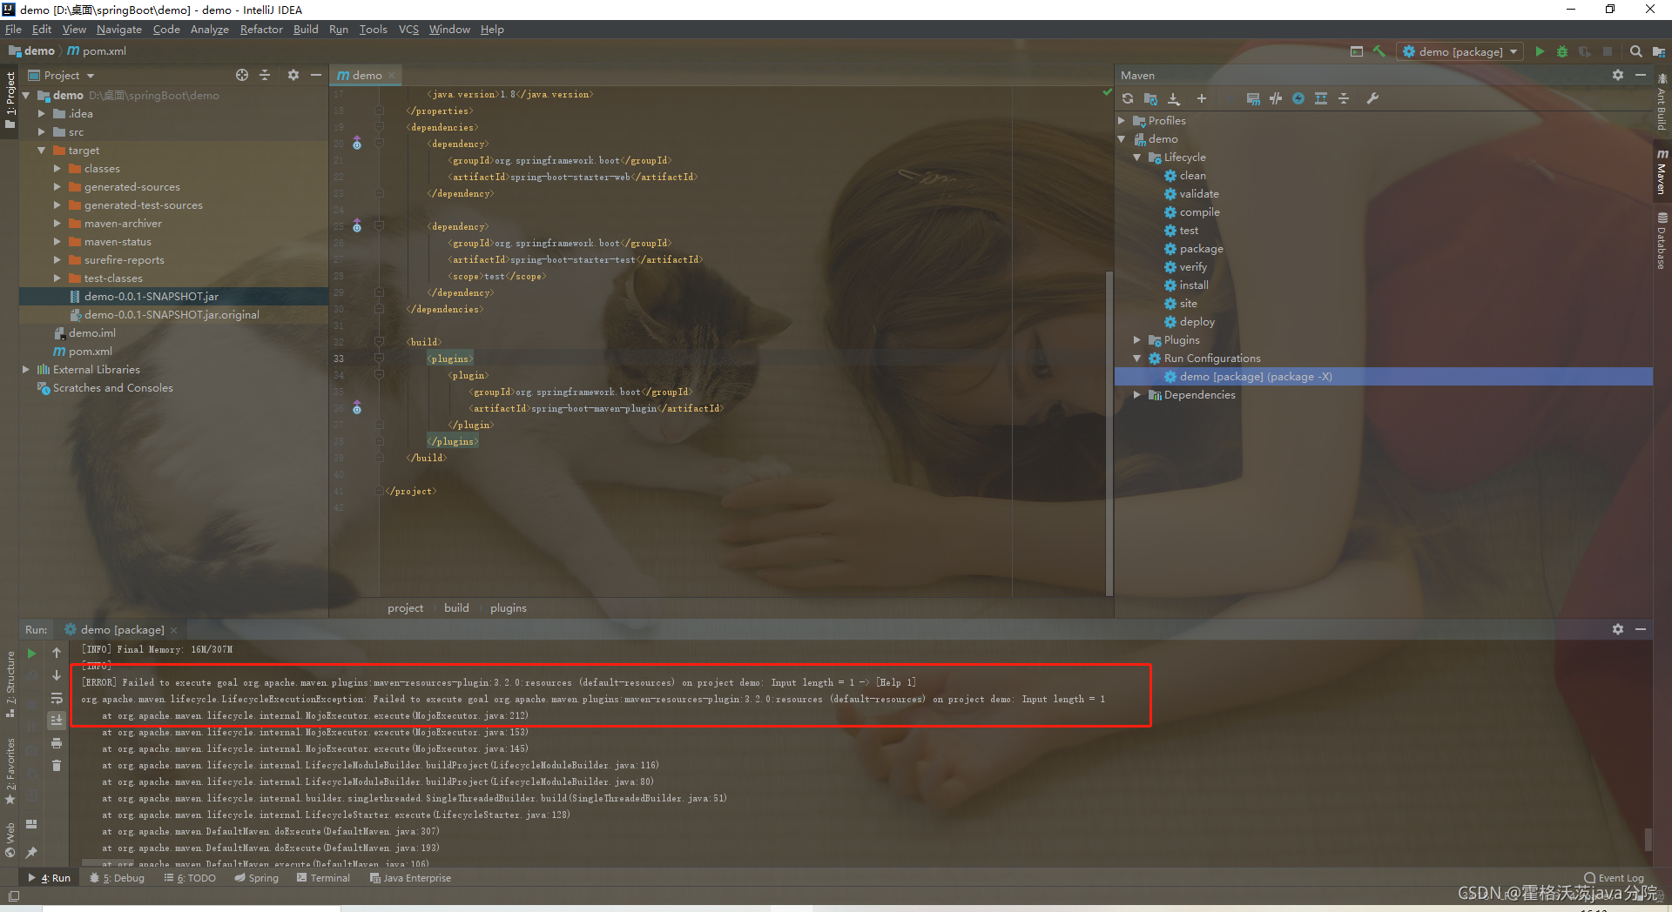The height and width of the screenshot is (912, 1672).
Task: Click the editor vertical scrollbar
Action: coord(1109,433)
